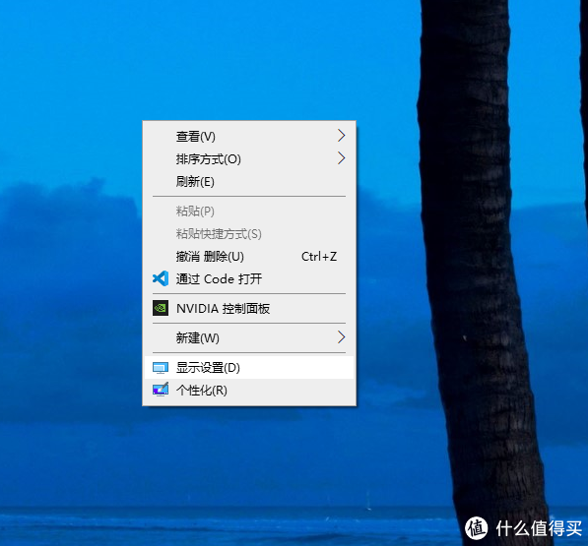Expand the arrow beside 排序方式(O)
This screenshot has width=588, height=546.
[x=341, y=158]
